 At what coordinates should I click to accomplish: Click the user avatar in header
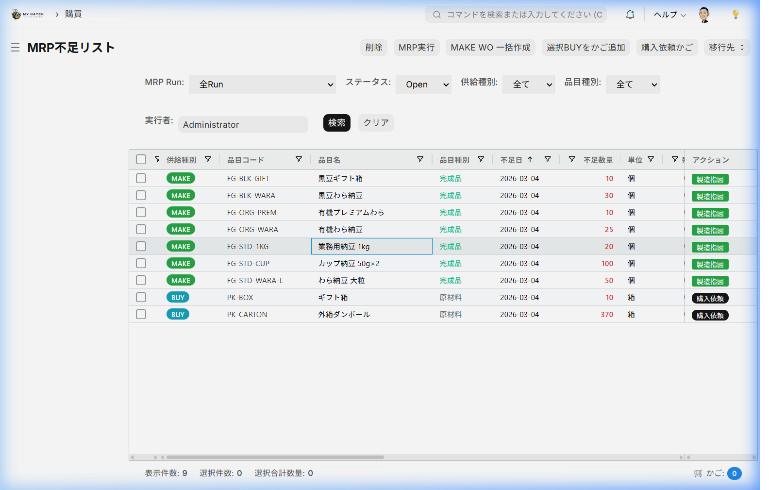[x=704, y=15]
